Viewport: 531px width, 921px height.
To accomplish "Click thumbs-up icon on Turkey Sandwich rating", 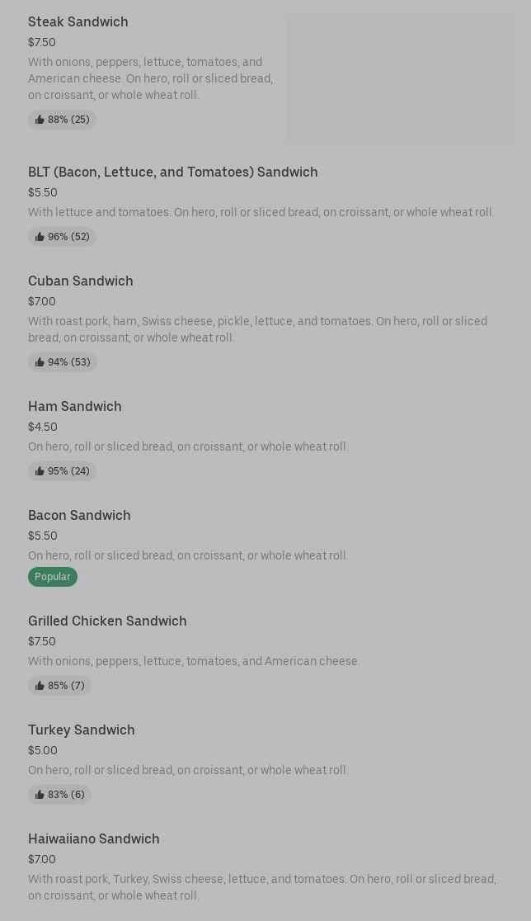I will pos(40,795).
